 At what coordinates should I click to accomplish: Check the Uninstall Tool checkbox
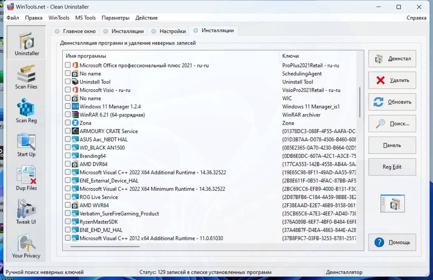68,82
